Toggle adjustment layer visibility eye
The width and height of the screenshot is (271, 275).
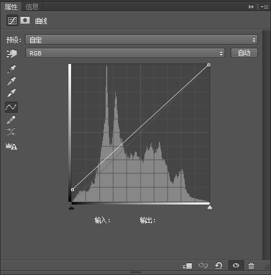click(236, 265)
